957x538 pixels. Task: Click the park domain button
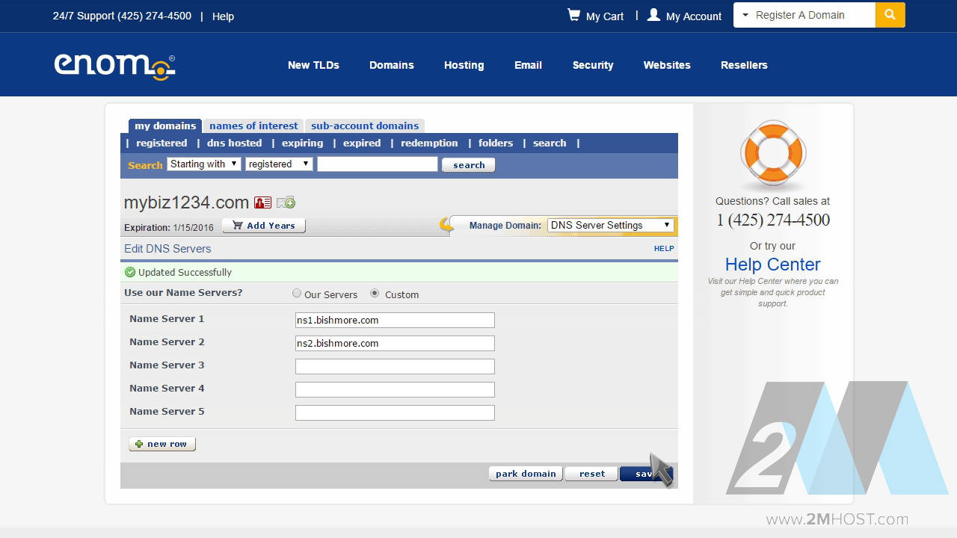pos(526,474)
